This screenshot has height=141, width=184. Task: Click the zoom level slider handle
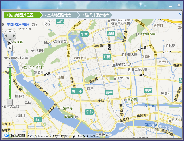[10, 66]
